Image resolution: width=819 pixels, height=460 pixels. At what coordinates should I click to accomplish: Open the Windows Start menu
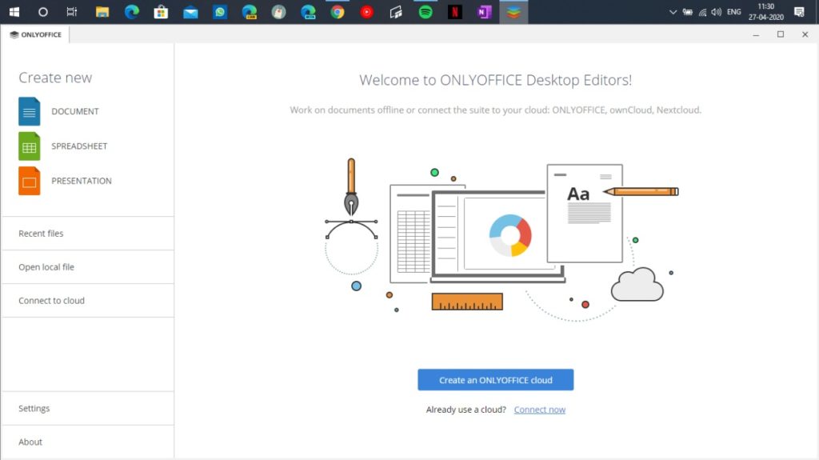tap(14, 11)
